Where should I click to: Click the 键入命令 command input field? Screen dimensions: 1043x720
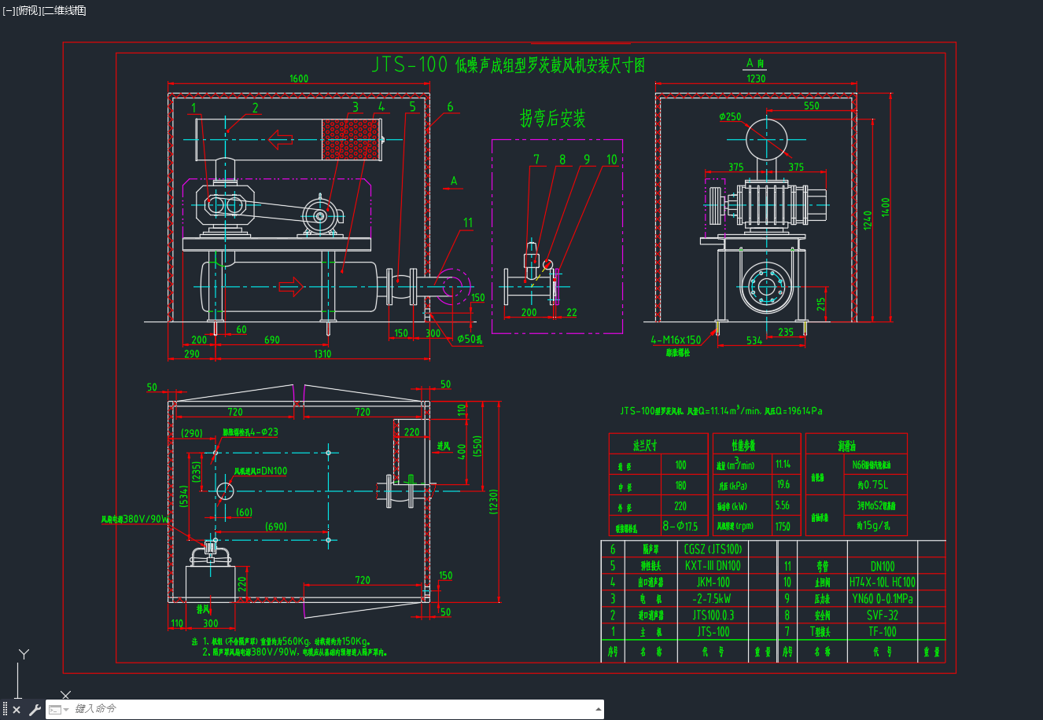point(330,709)
